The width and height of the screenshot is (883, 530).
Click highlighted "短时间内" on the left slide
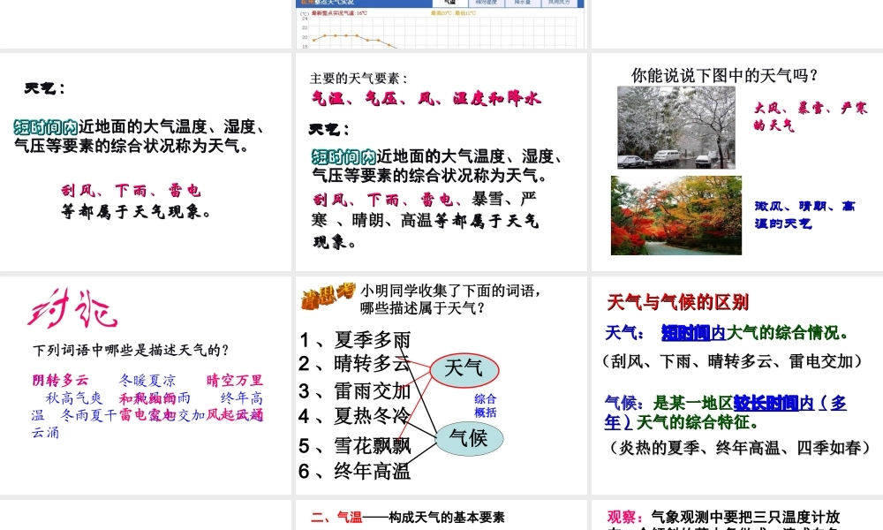click(x=46, y=126)
